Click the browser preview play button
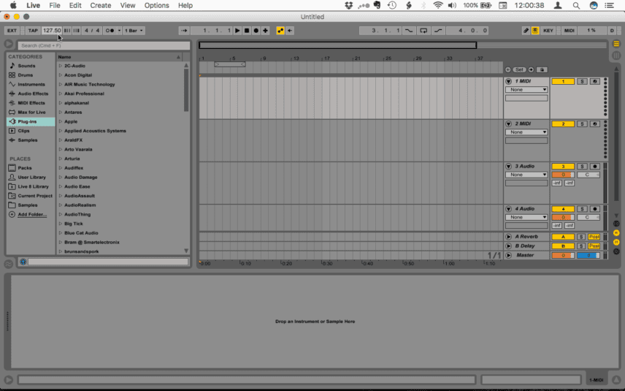 click(x=8, y=44)
